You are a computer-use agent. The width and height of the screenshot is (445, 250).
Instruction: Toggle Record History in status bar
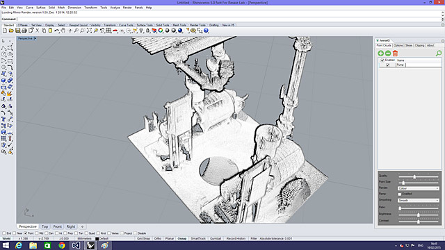coord(236,239)
